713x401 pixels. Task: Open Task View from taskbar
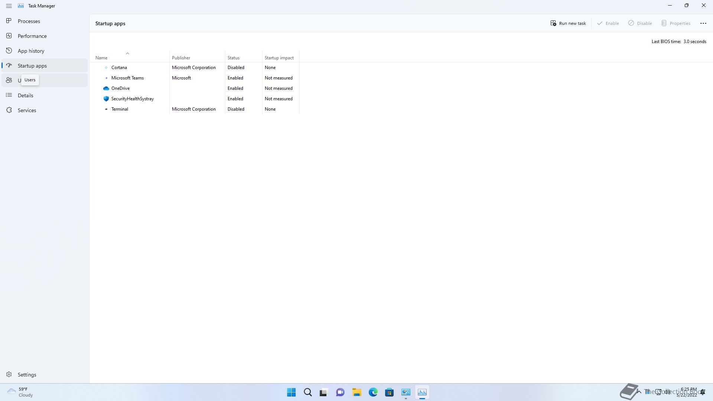click(x=324, y=392)
